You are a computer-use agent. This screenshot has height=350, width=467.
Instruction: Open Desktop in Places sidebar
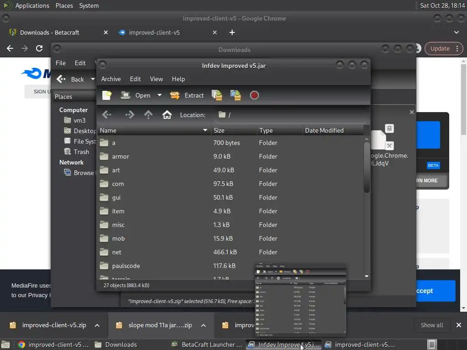coord(80,131)
